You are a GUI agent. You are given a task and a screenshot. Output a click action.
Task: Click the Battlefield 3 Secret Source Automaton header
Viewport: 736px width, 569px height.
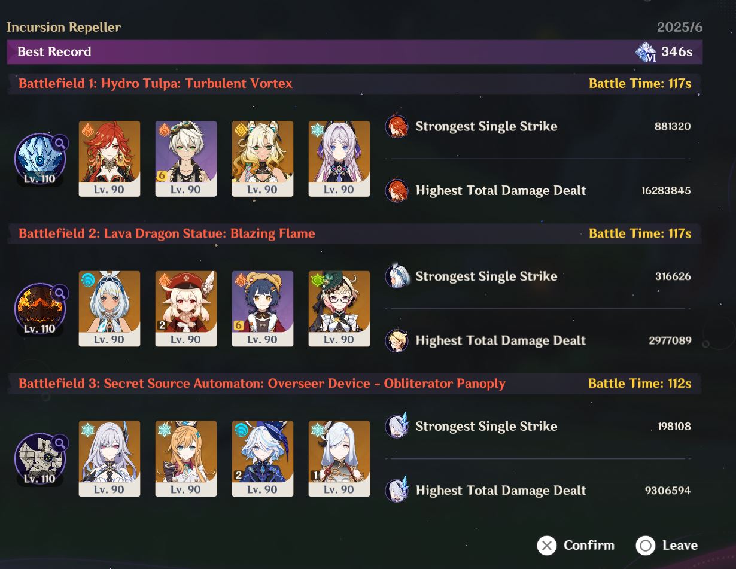pyautogui.click(x=354, y=384)
